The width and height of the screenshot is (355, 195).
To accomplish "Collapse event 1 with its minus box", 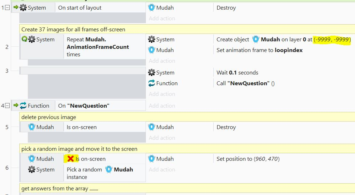I will [7, 8].
